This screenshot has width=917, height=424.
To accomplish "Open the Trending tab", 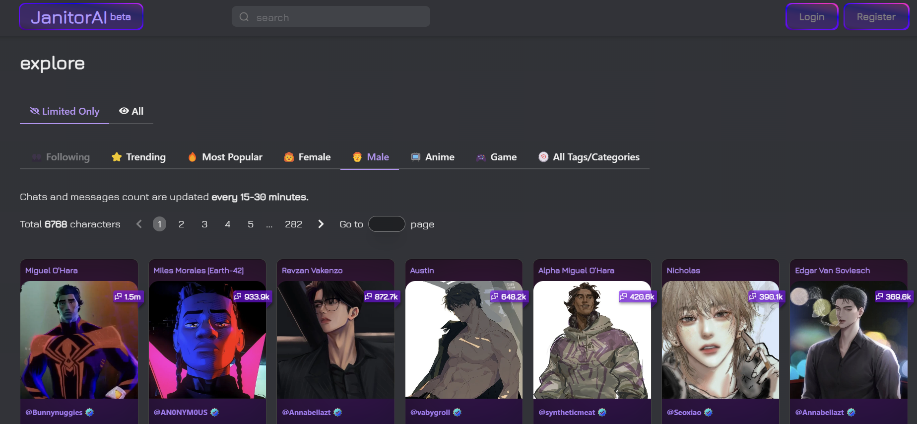I will coord(138,157).
